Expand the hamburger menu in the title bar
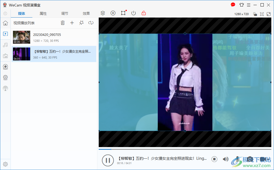Viewport: 274px width, 170px height. [248, 5]
